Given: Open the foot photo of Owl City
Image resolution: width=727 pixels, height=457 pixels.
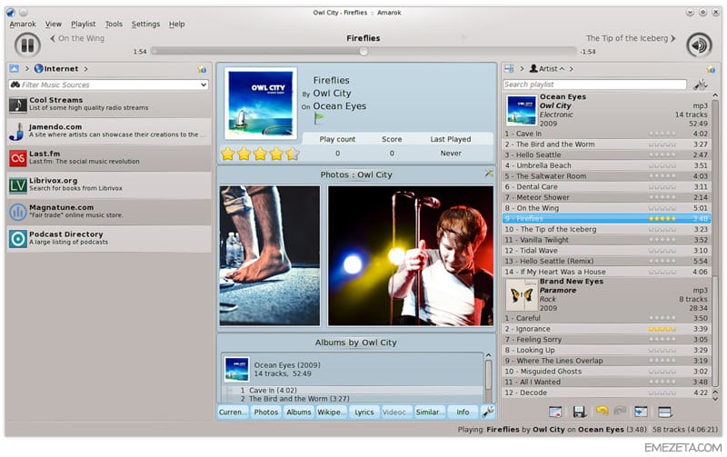Looking at the screenshot, I should click(269, 256).
